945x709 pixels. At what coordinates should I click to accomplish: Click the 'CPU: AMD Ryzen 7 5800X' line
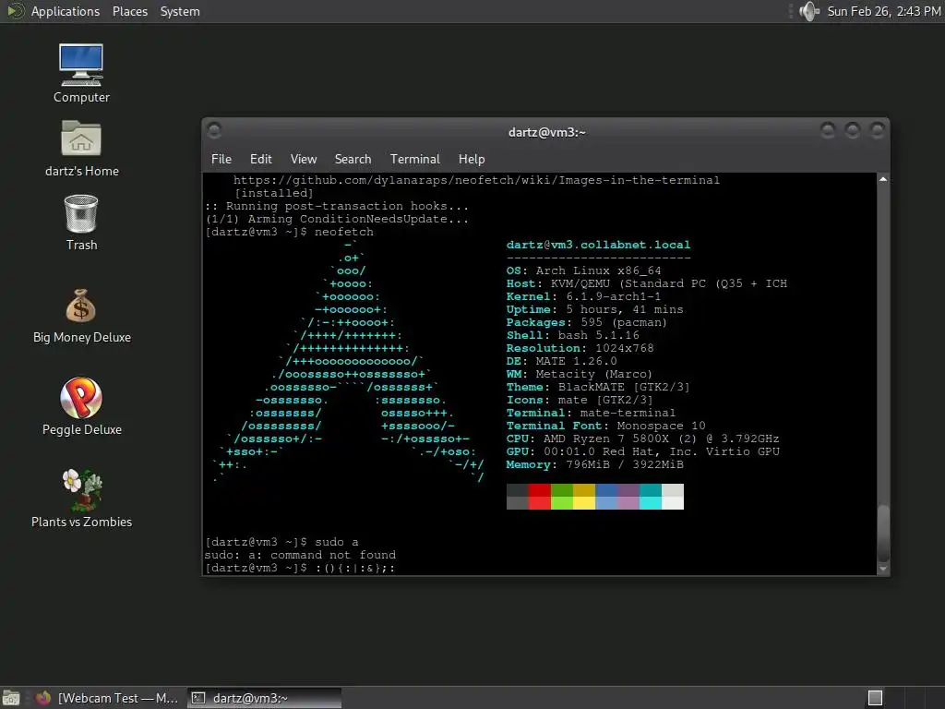tap(642, 439)
